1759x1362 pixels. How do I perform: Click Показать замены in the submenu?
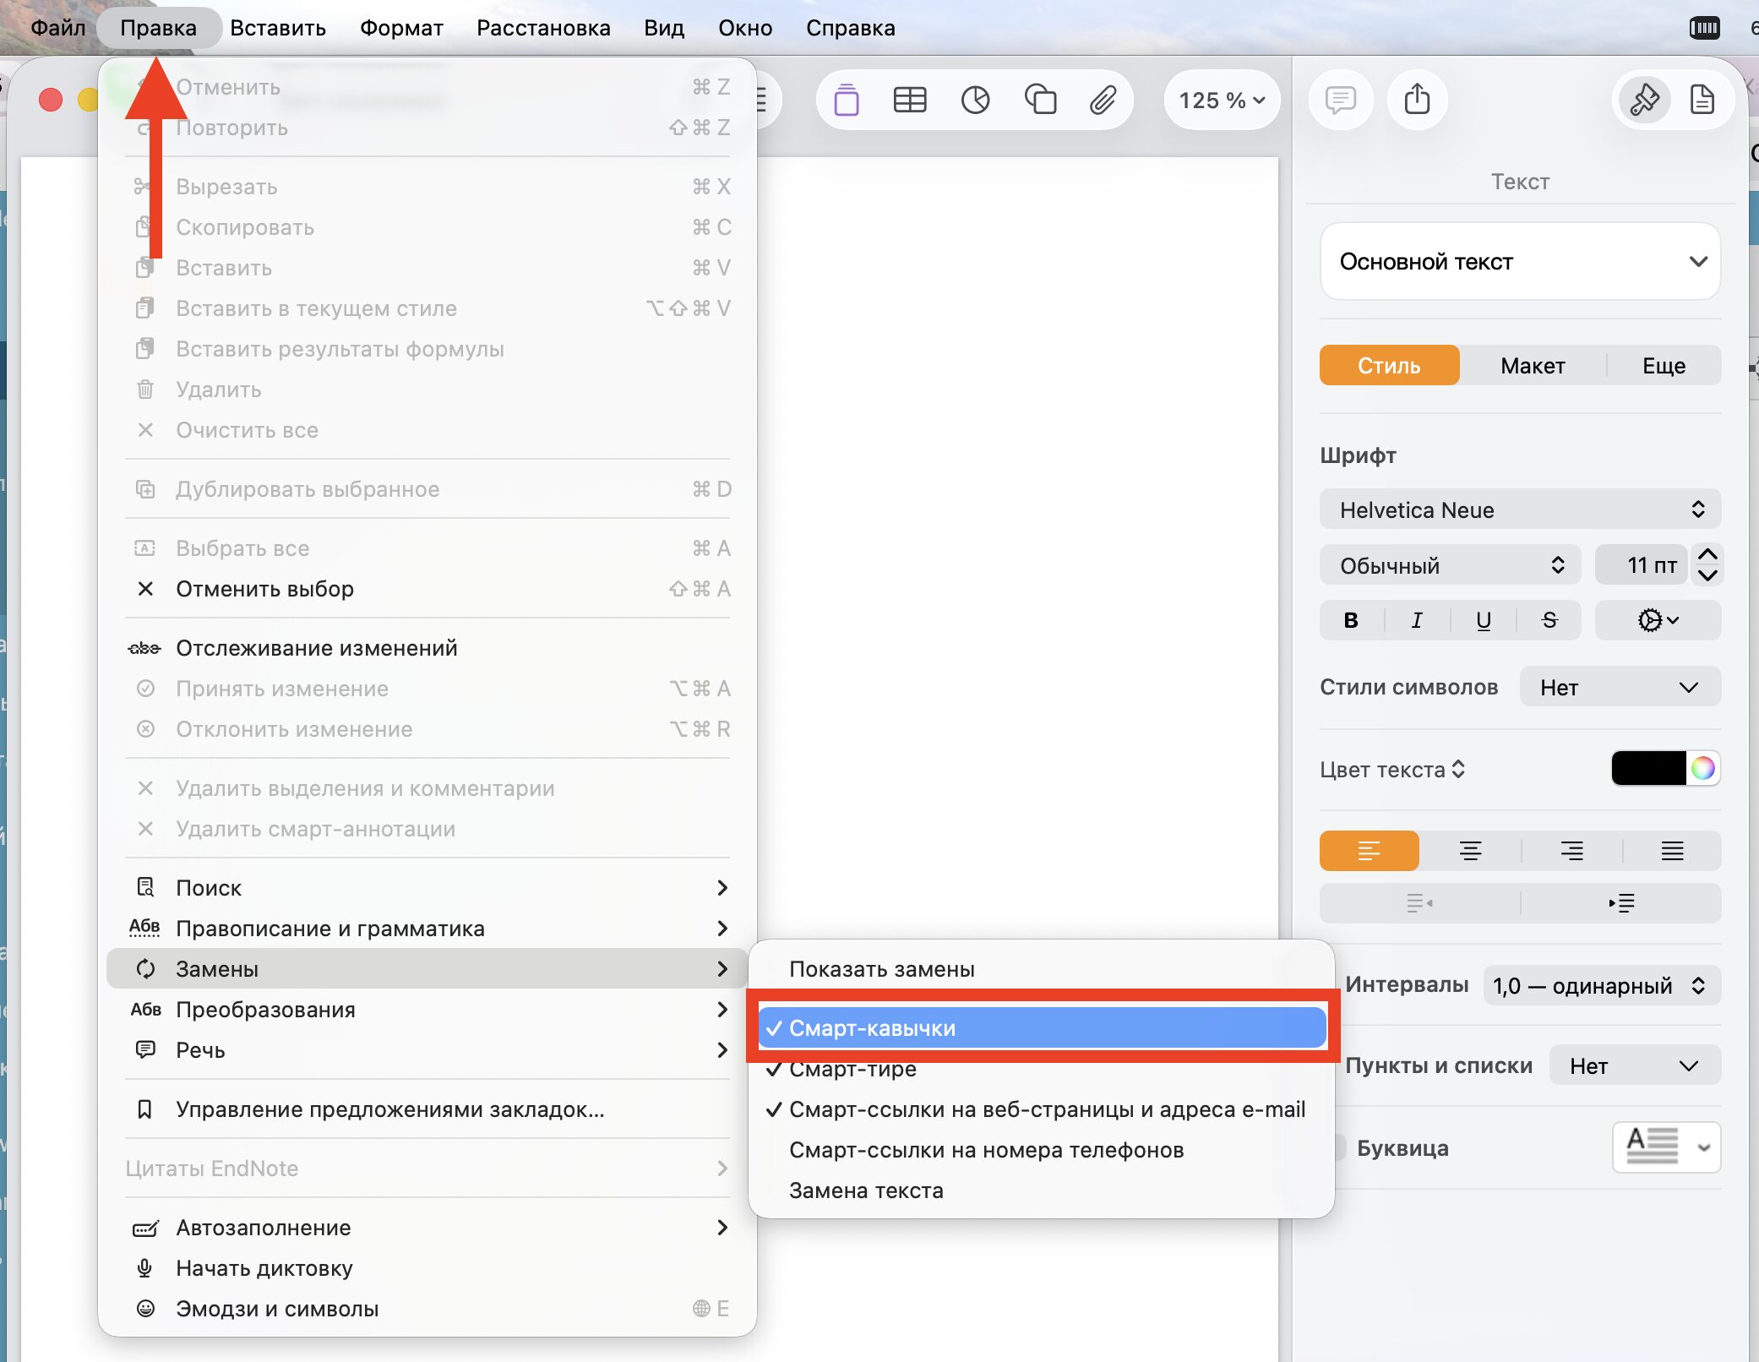point(882,969)
